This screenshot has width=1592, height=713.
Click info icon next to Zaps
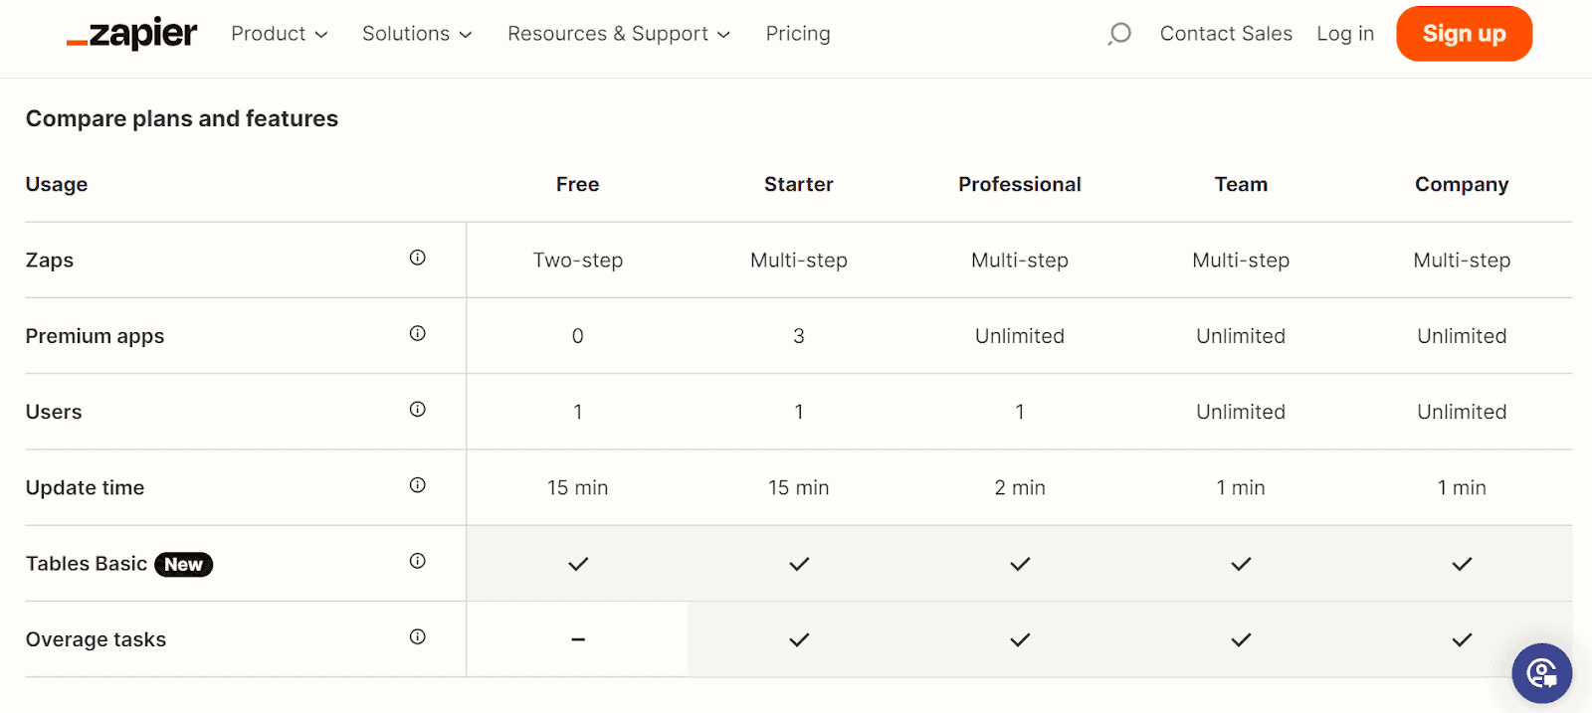click(x=418, y=258)
